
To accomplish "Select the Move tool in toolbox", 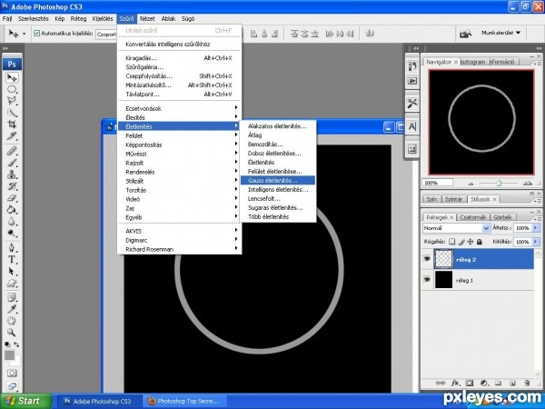I will (12, 77).
